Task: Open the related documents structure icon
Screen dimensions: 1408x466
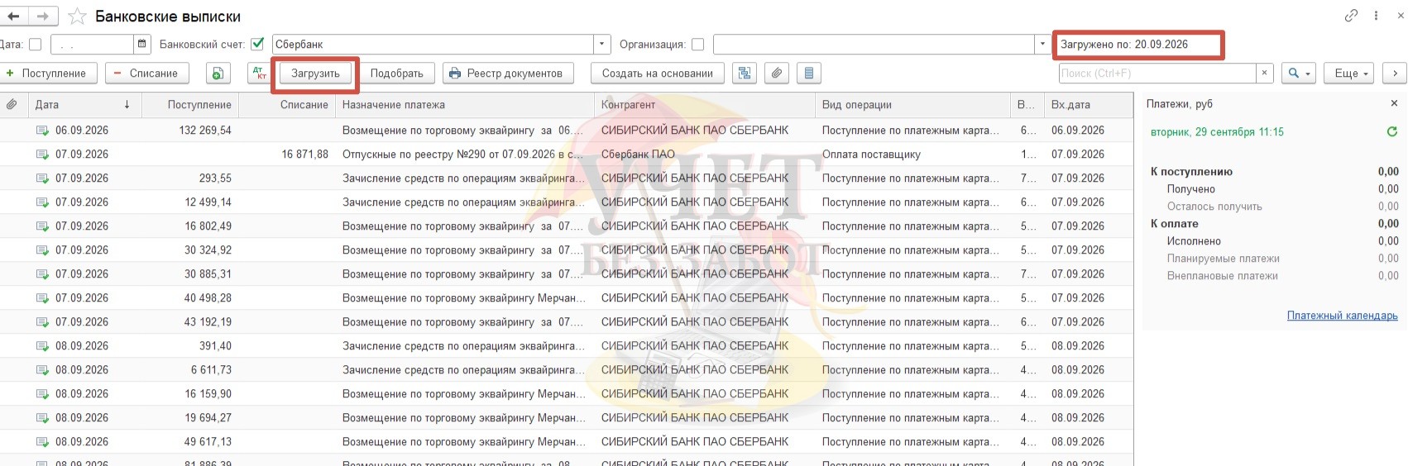Action: pyautogui.click(x=745, y=74)
